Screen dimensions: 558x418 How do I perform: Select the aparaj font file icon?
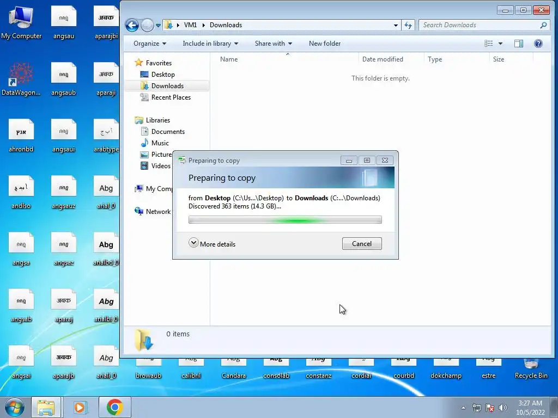tap(64, 306)
